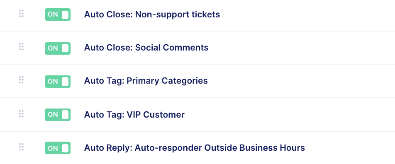Screen dimensions: 395x164
Task: Select the Primary Categories row's empty area
Action: pyautogui.click(x=302, y=81)
